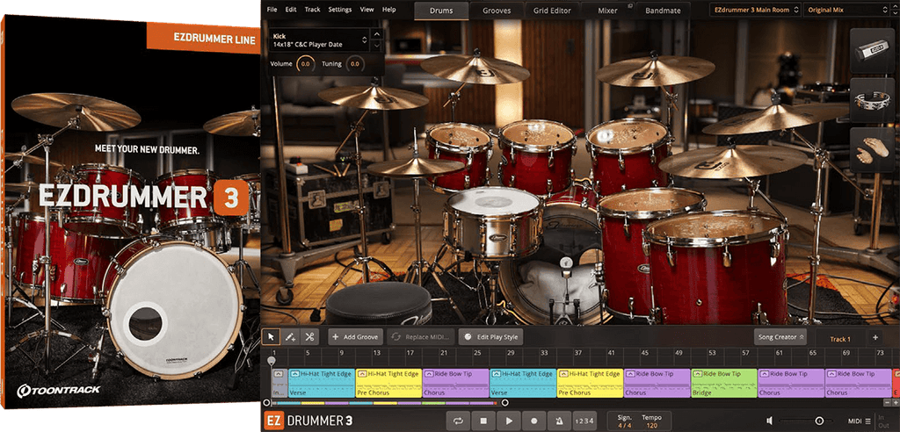900x432 pixels.
Task: Select the pencil draw tool
Action: (290, 337)
